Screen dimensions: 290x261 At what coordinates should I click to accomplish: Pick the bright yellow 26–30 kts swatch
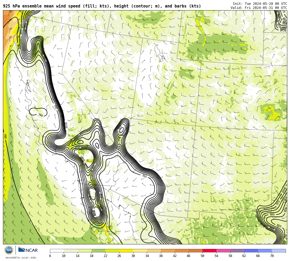pyautogui.click(x=126, y=251)
